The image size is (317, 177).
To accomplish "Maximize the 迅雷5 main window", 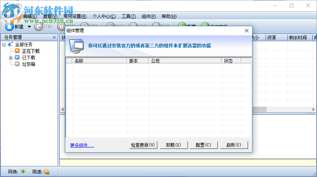I will 291,6.
